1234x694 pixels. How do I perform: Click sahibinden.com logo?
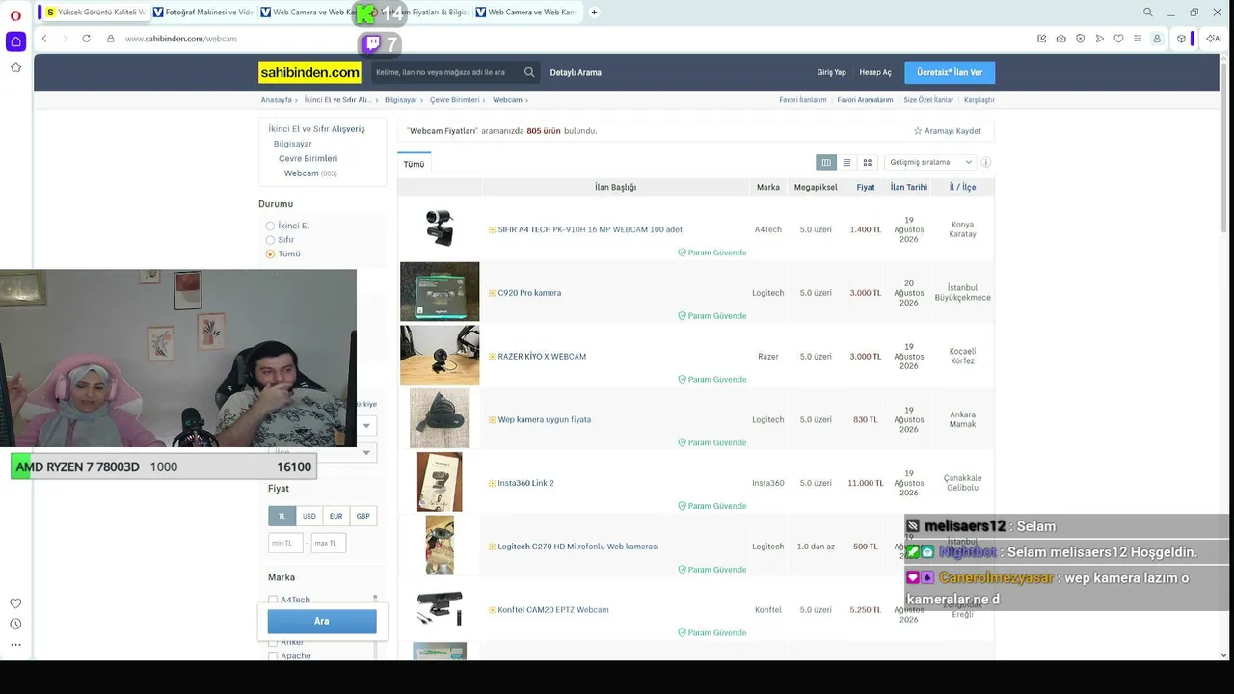point(309,72)
